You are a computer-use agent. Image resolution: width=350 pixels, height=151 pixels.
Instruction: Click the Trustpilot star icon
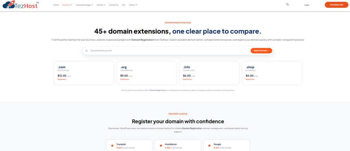tap(112, 146)
